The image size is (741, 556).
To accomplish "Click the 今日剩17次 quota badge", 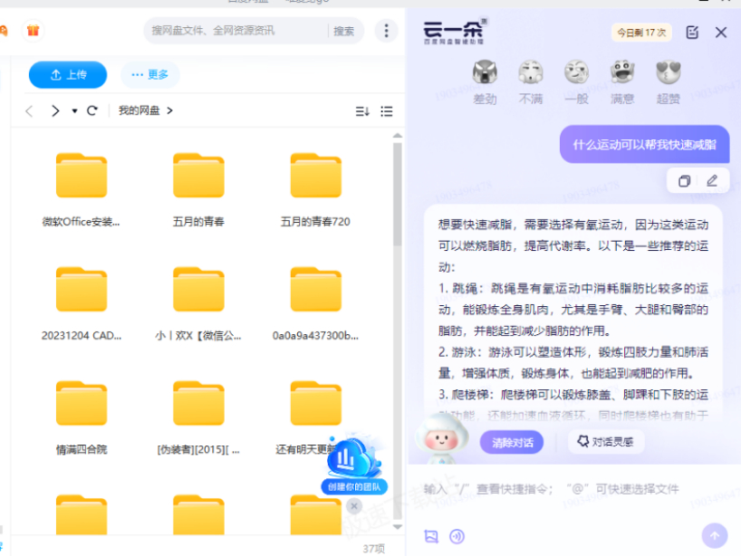I will (x=641, y=33).
